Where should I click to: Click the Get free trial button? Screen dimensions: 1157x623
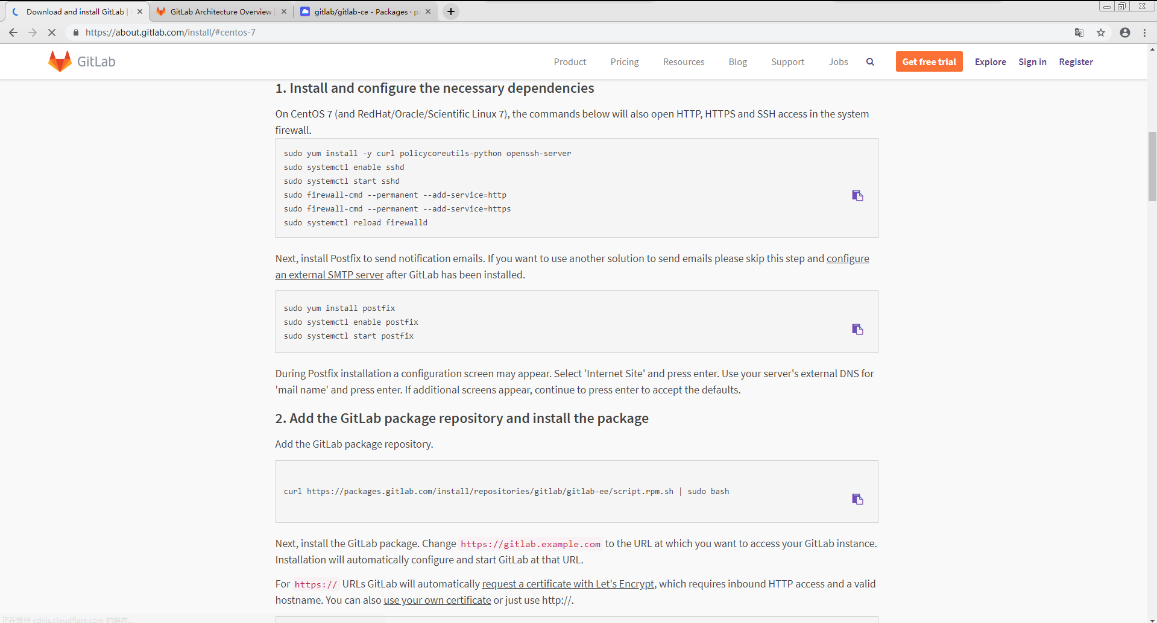pyautogui.click(x=929, y=61)
